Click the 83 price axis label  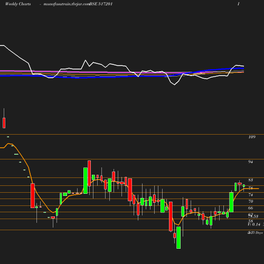[250, 180]
